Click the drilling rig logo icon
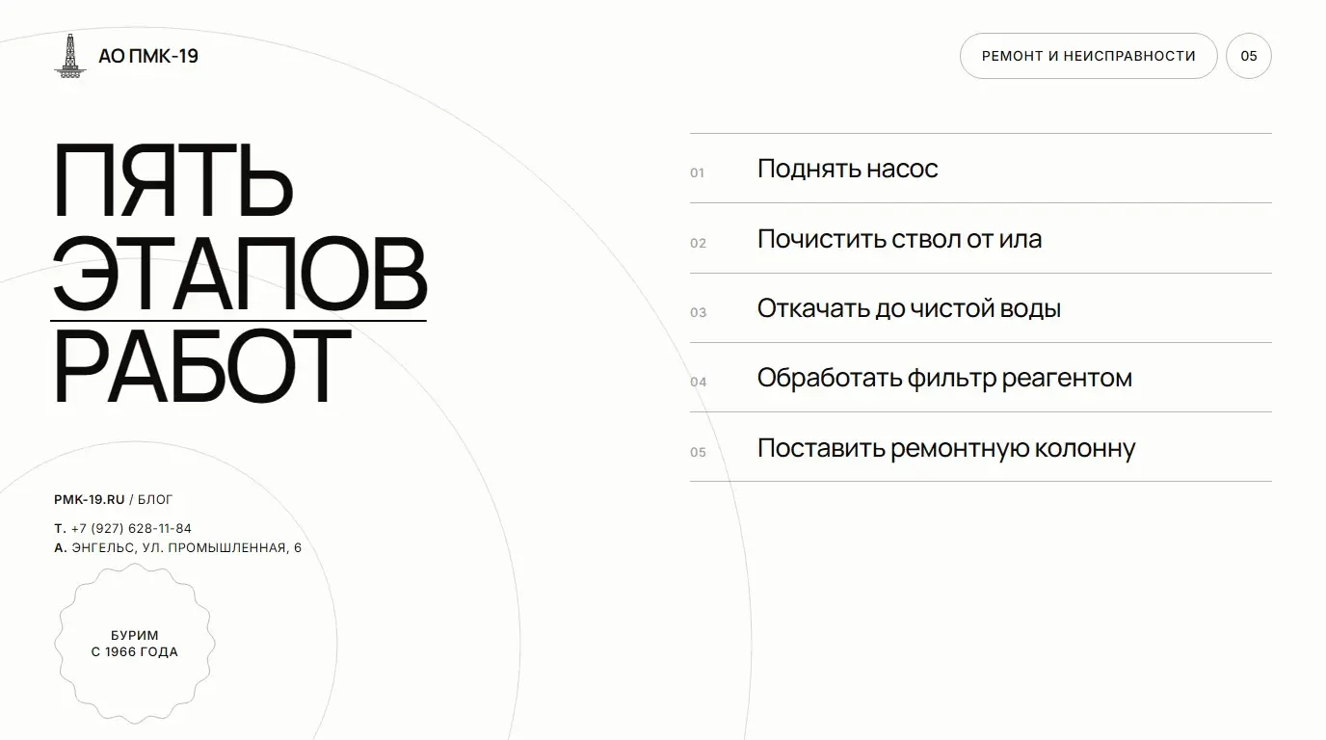Viewport: 1326px width, 740px height. (x=68, y=56)
